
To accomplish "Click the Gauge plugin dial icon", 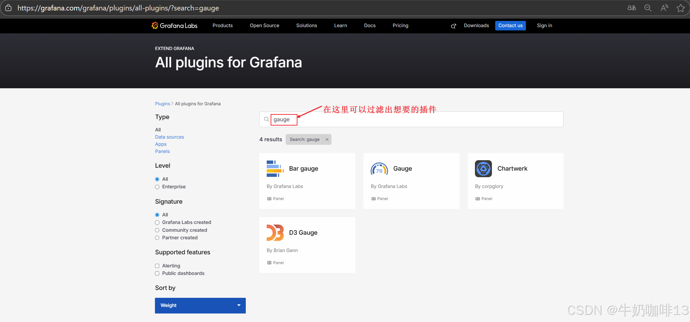I will 379,169.
